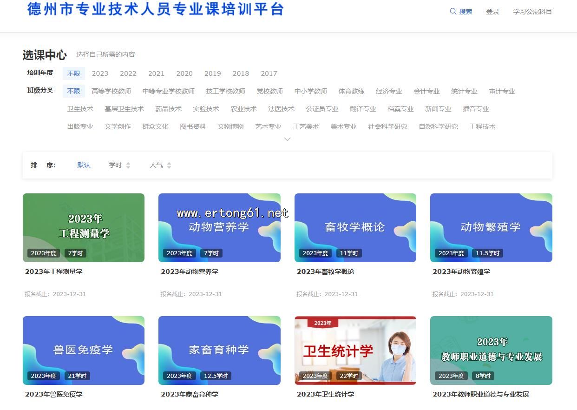Open the 畜牧学概论 course thumbnail
This screenshot has height=410, width=577.
pos(355,227)
